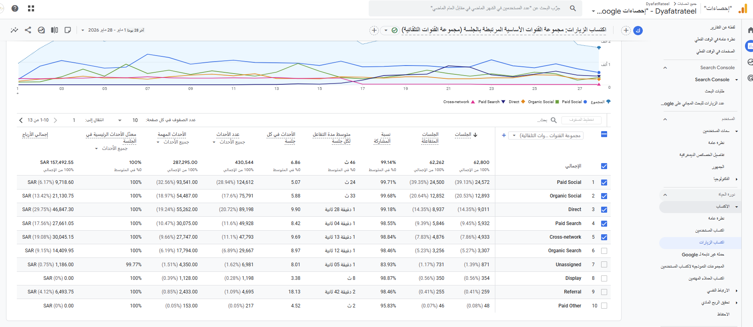Image resolution: width=753 pixels, height=327 pixels.
Task: Click the trending chart icon in the report toolbar
Action: click(x=41, y=30)
